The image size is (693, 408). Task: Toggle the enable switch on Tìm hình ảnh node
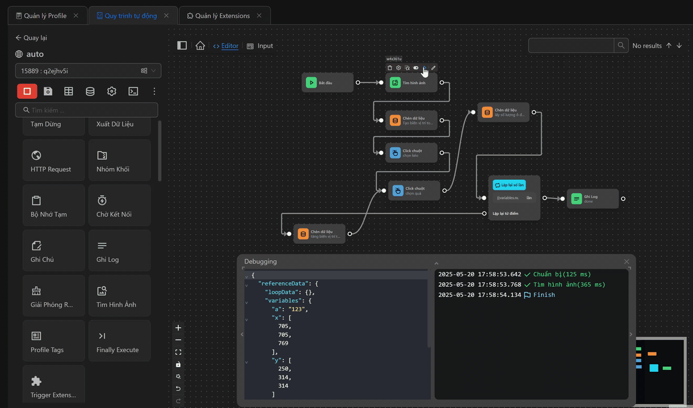[x=416, y=68]
